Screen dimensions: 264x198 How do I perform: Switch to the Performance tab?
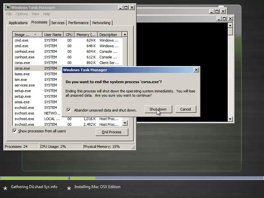coord(78,23)
